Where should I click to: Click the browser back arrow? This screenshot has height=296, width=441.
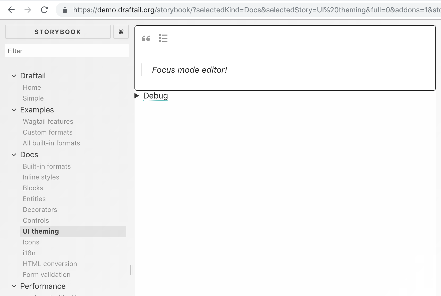pyautogui.click(x=11, y=10)
